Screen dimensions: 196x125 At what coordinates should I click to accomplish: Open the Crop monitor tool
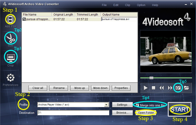[11, 58]
